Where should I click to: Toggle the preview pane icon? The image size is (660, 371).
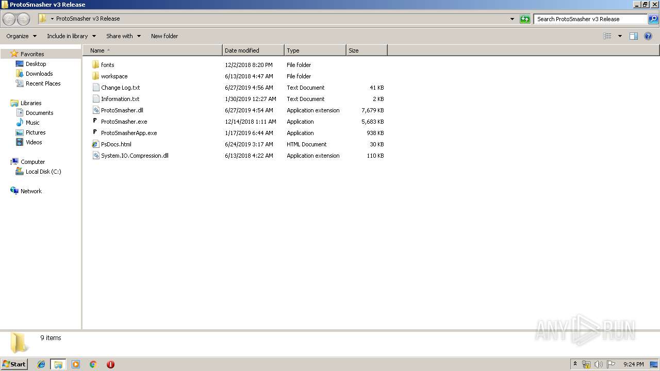tap(634, 36)
